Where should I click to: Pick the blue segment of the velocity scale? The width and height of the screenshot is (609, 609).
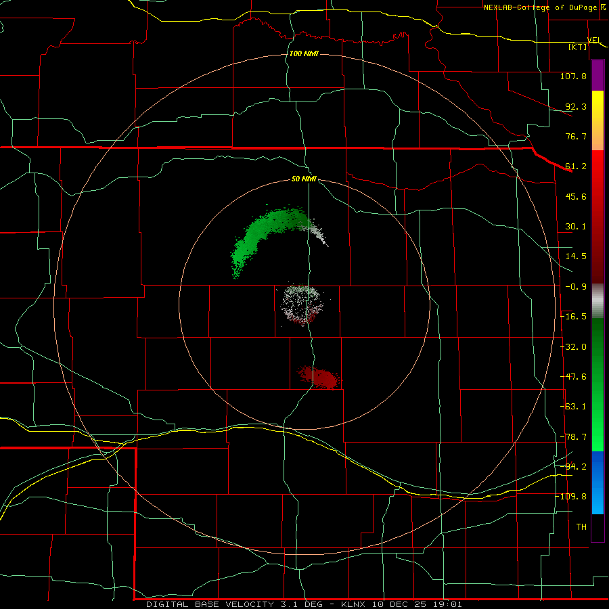(x=597, y=482)
